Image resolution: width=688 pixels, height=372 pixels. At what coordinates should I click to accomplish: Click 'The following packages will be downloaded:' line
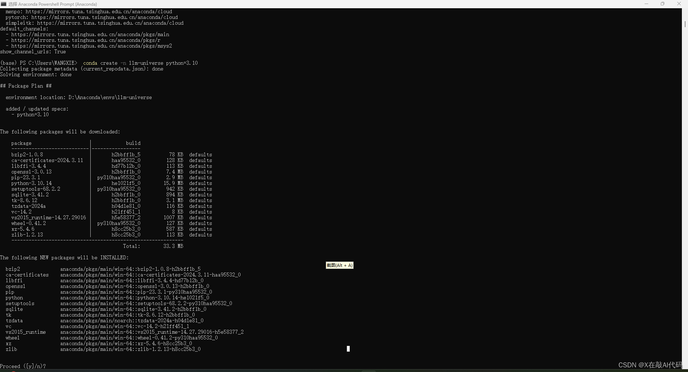pos(60,132)
